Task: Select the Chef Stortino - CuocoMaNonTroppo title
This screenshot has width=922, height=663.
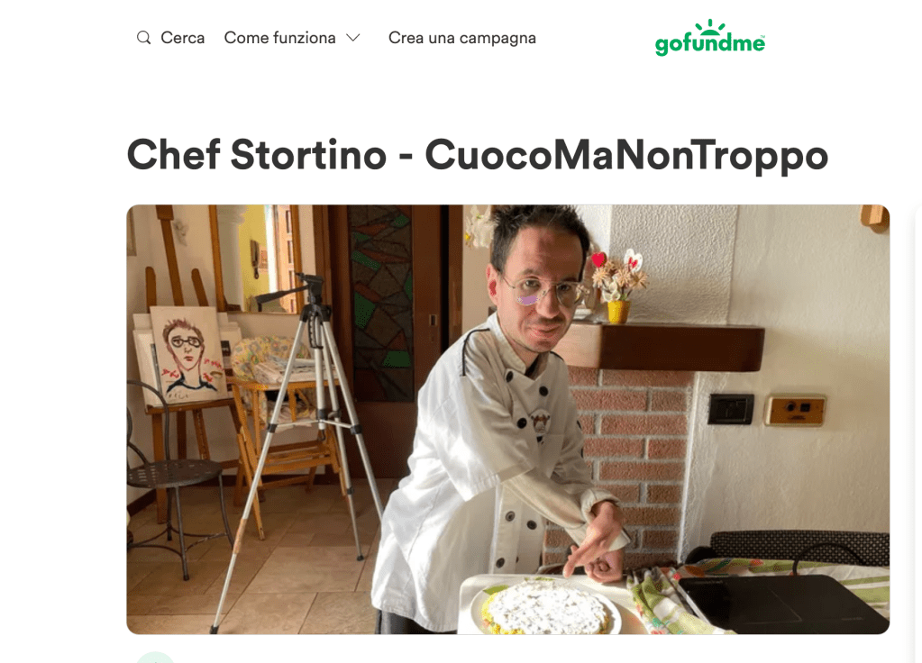Action: click(478, 155)
